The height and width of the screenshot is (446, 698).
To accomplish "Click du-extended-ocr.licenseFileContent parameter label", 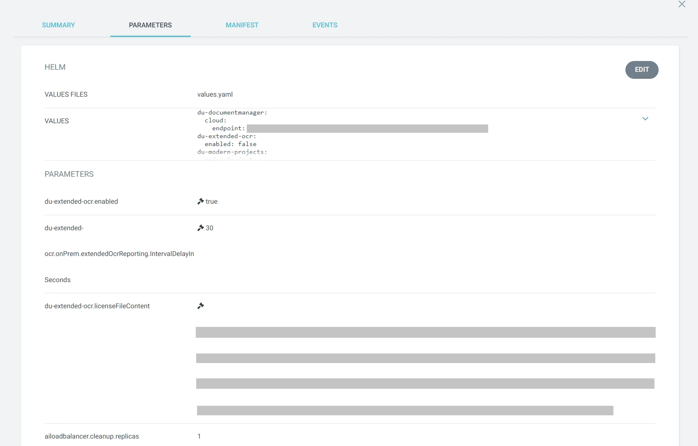I will click(97, 306).
